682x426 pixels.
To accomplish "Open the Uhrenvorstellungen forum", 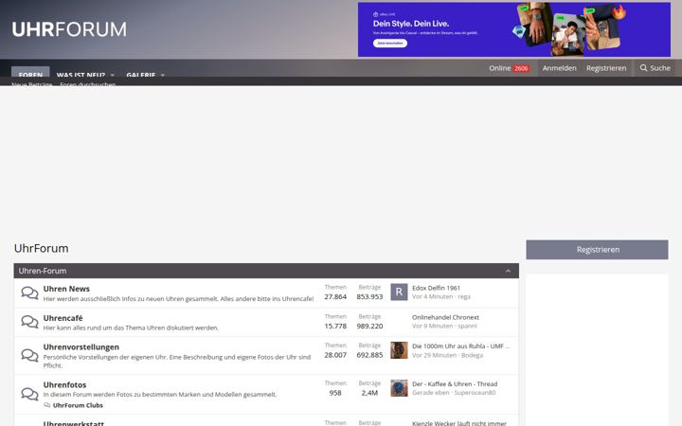I will point(81,346).
